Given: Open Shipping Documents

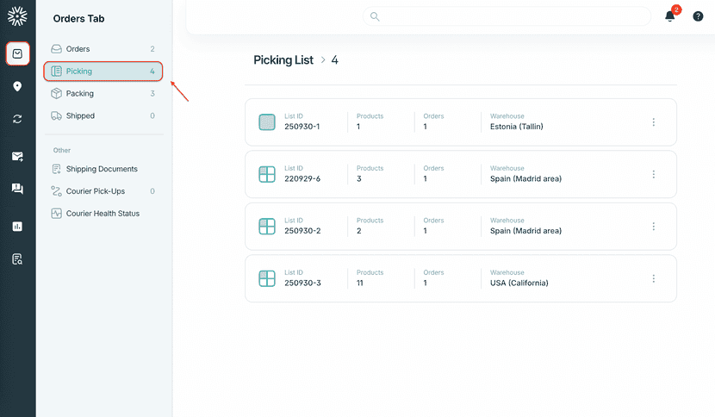Looking at the screenshot, I should (x=101, y=169).
